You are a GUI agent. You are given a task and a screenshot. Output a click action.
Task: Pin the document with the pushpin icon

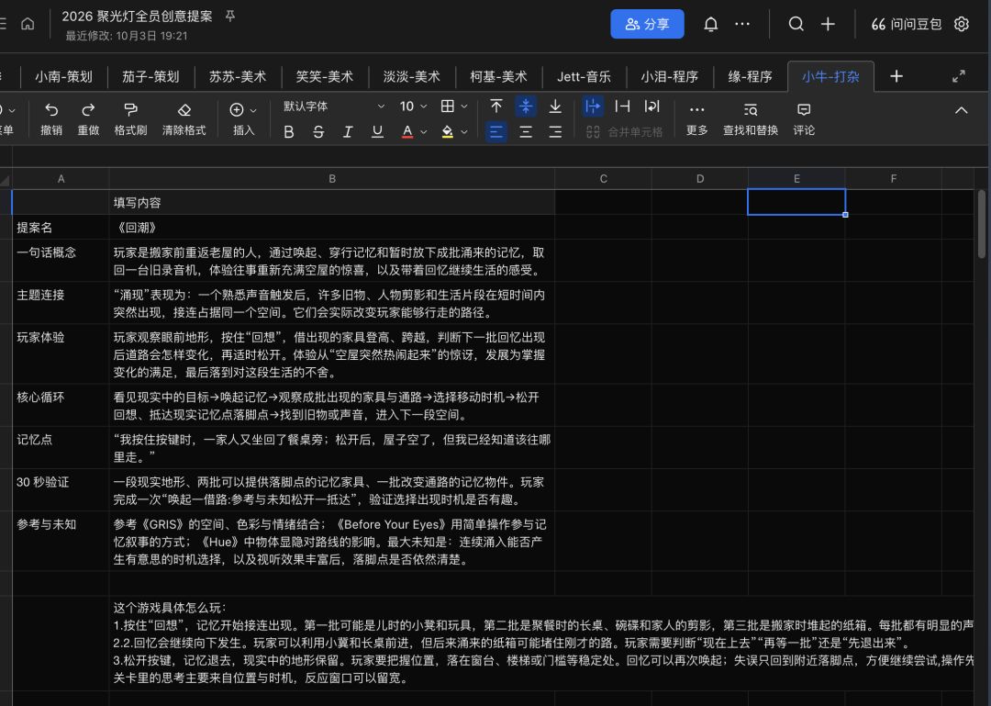click(230, 17)
